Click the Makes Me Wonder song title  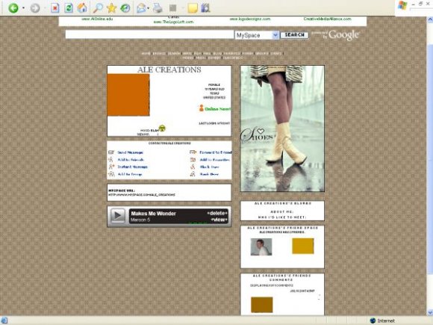click(153, 214)
